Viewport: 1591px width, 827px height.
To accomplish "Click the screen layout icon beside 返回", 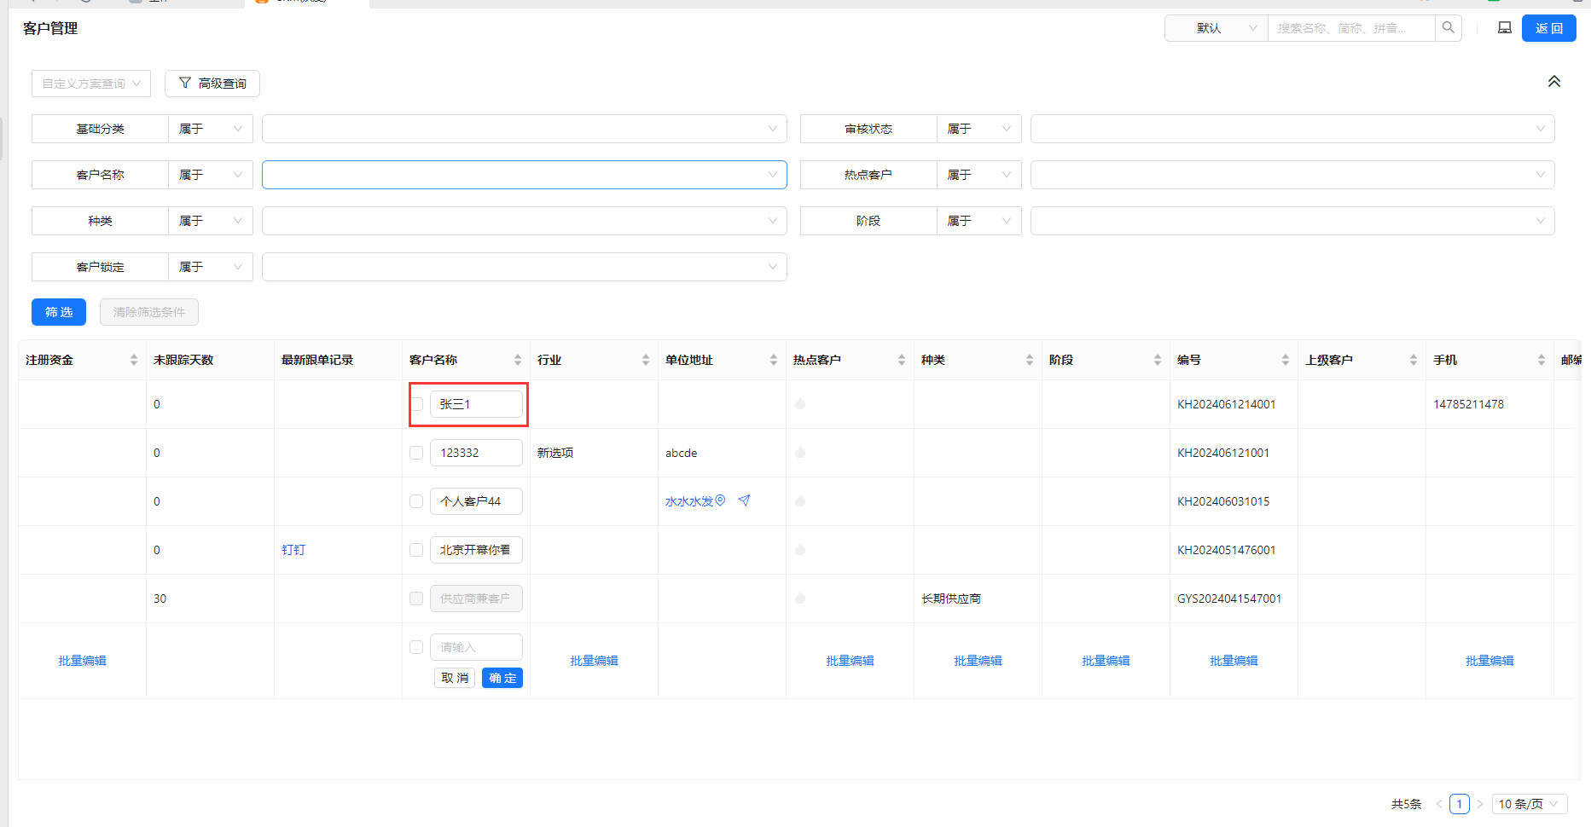I will pyautogui.click(x=1505, y=28).
